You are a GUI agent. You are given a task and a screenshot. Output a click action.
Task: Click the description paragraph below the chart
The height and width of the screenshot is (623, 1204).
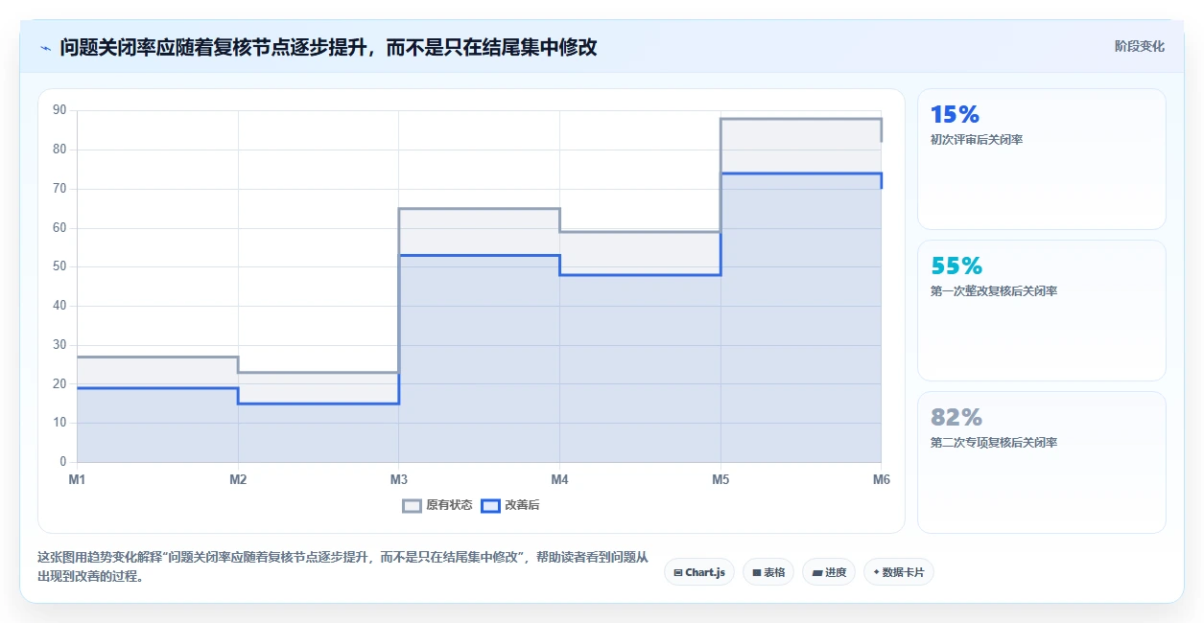tap(343, 566)
